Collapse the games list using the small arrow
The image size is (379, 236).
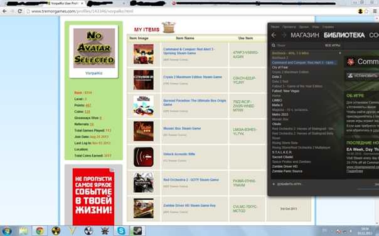[x=340, y=53]
